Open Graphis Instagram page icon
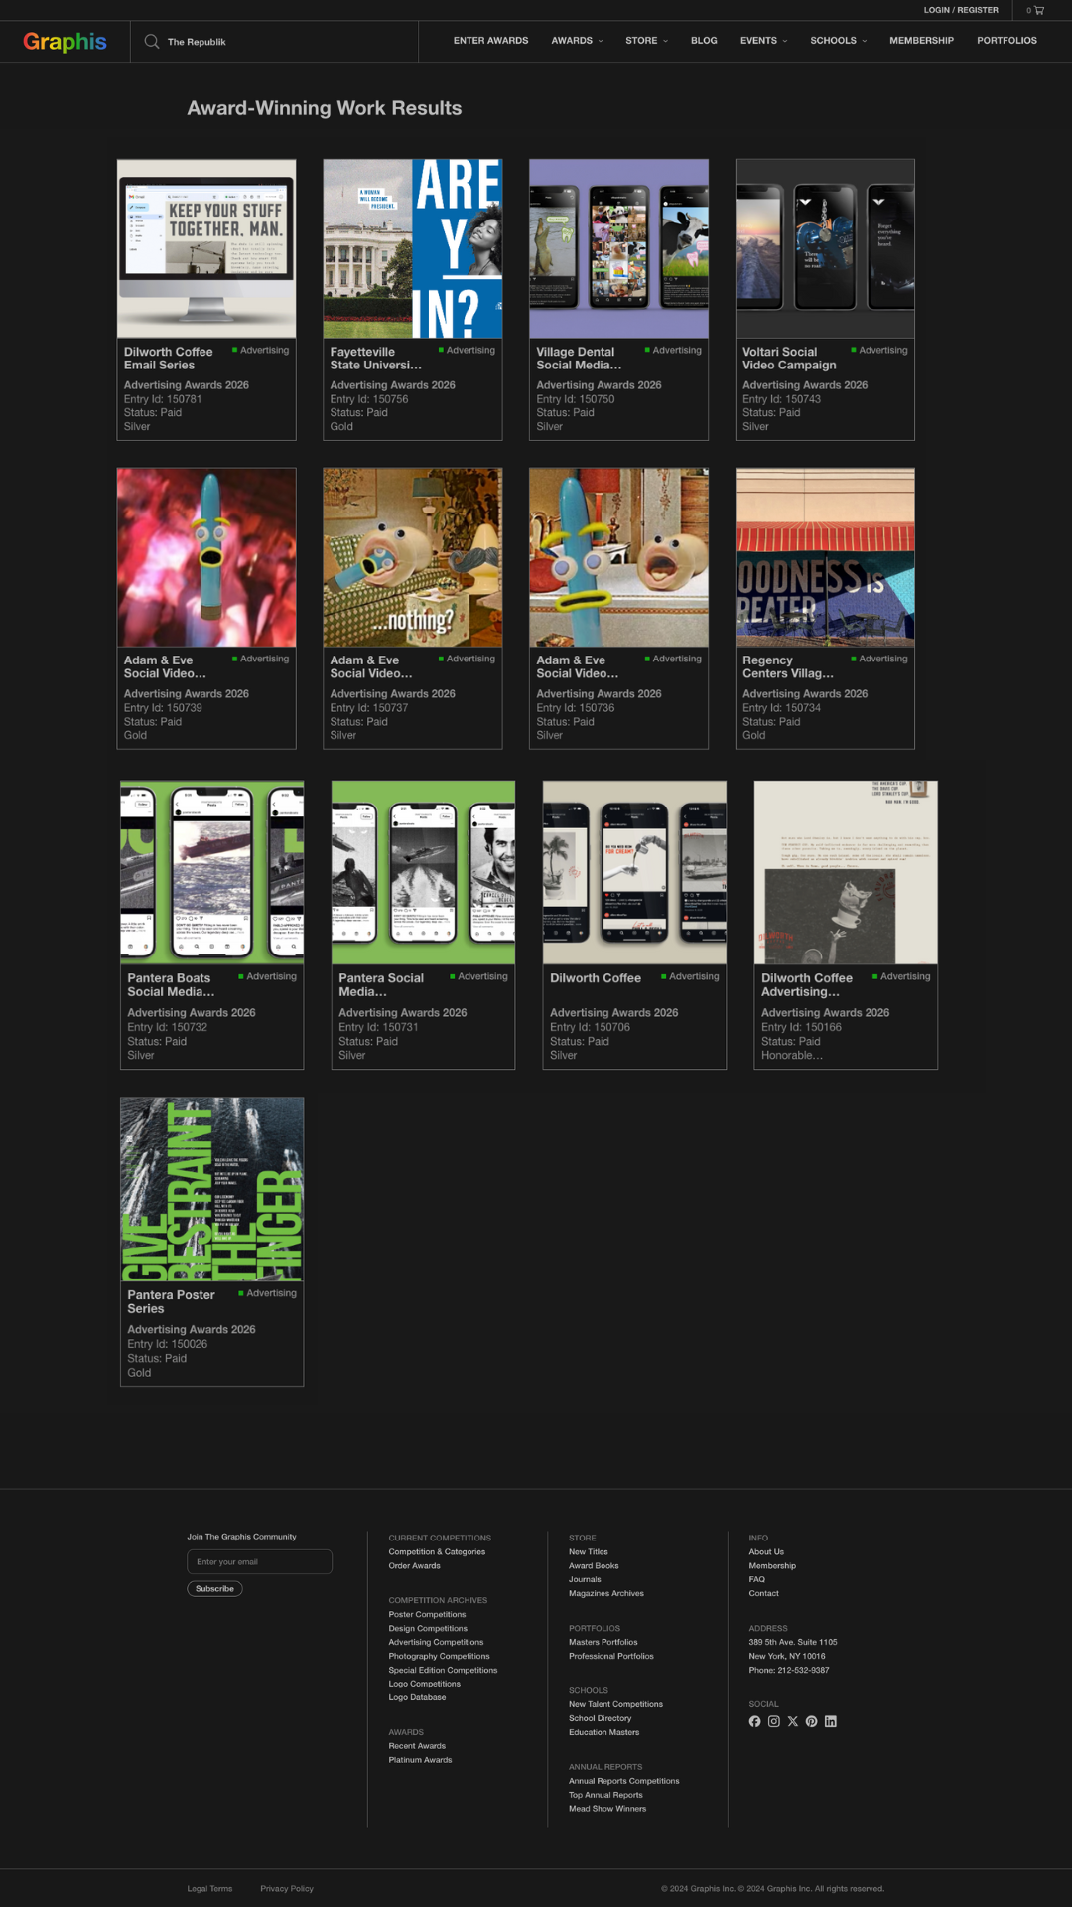The width and height of the screenshot is (1072, 1907). (x=774, y=1721)
